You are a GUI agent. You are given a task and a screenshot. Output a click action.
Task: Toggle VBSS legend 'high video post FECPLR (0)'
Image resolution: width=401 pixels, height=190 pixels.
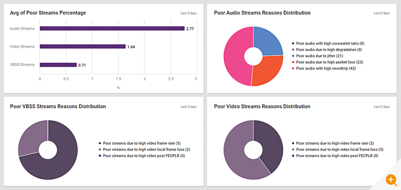coord(141,155)
